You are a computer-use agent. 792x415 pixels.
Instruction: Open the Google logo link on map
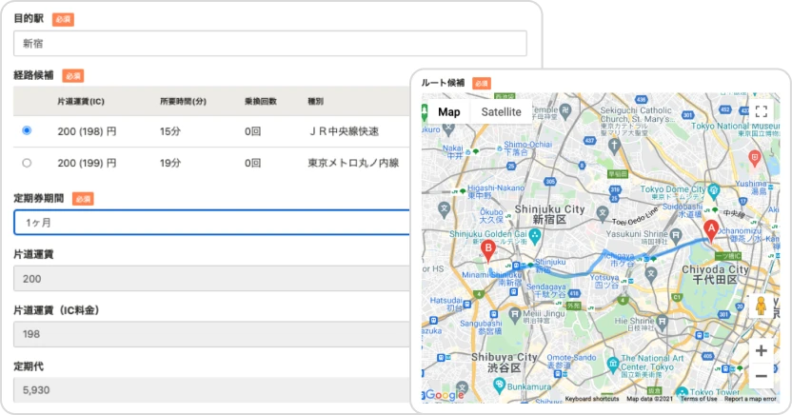(x=444, y=395)
